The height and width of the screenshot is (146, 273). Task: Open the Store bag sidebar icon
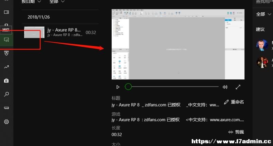point(7,80)
